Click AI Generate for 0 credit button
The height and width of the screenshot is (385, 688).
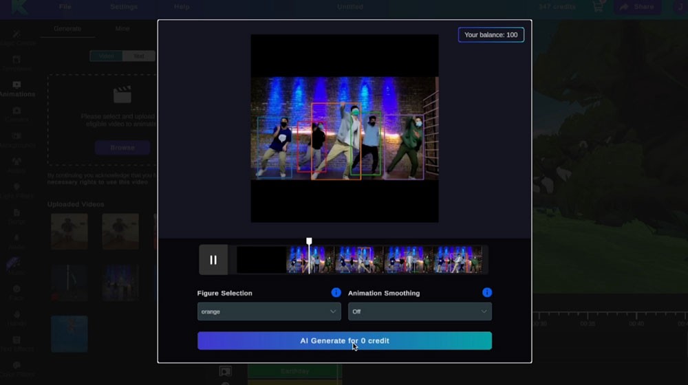345,341
